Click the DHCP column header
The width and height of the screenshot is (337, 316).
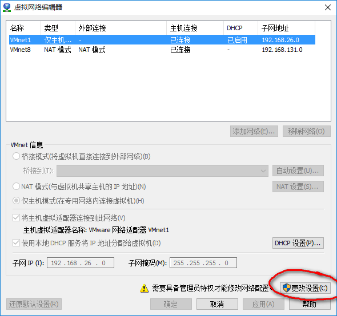point(240,28)
